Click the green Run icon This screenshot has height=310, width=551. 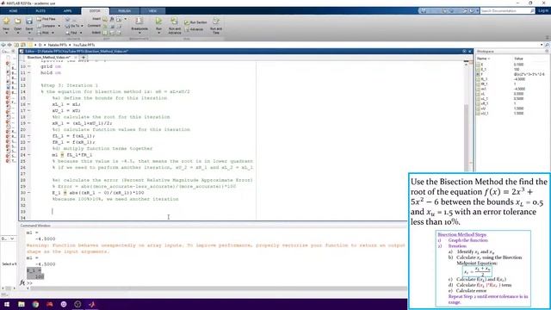pyautogui.click(x=158, y=21)
